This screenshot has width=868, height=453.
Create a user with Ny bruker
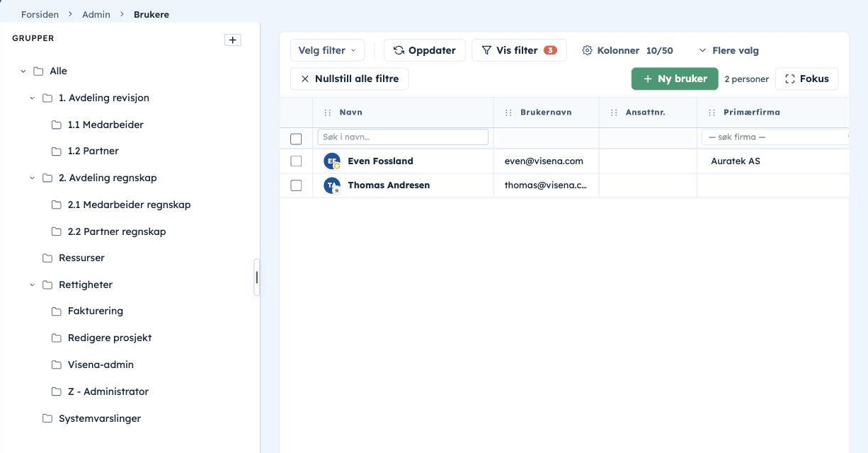point(675,79)
